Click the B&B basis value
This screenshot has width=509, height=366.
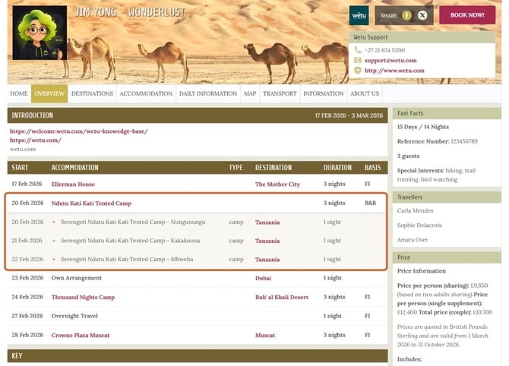[370, 203]
